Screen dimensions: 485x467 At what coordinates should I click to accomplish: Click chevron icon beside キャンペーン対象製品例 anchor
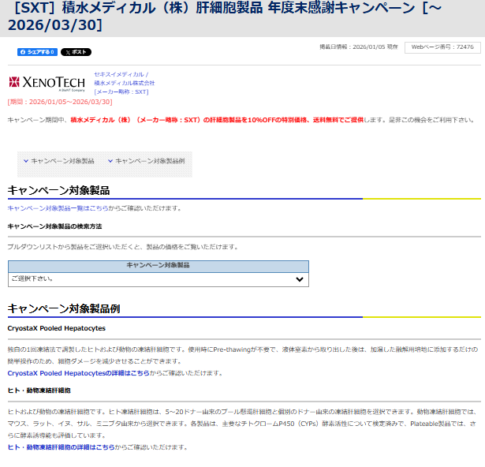[x=110, y=161]
